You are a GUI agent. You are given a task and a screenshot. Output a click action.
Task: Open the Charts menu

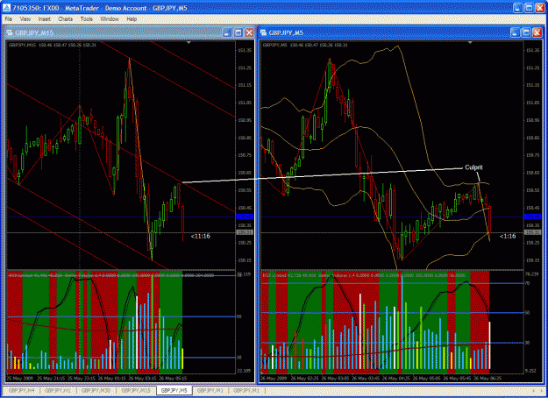coord(66,19)
